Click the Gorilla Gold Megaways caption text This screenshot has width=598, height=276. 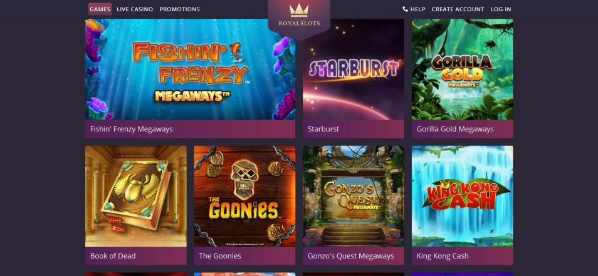(455, 129)
